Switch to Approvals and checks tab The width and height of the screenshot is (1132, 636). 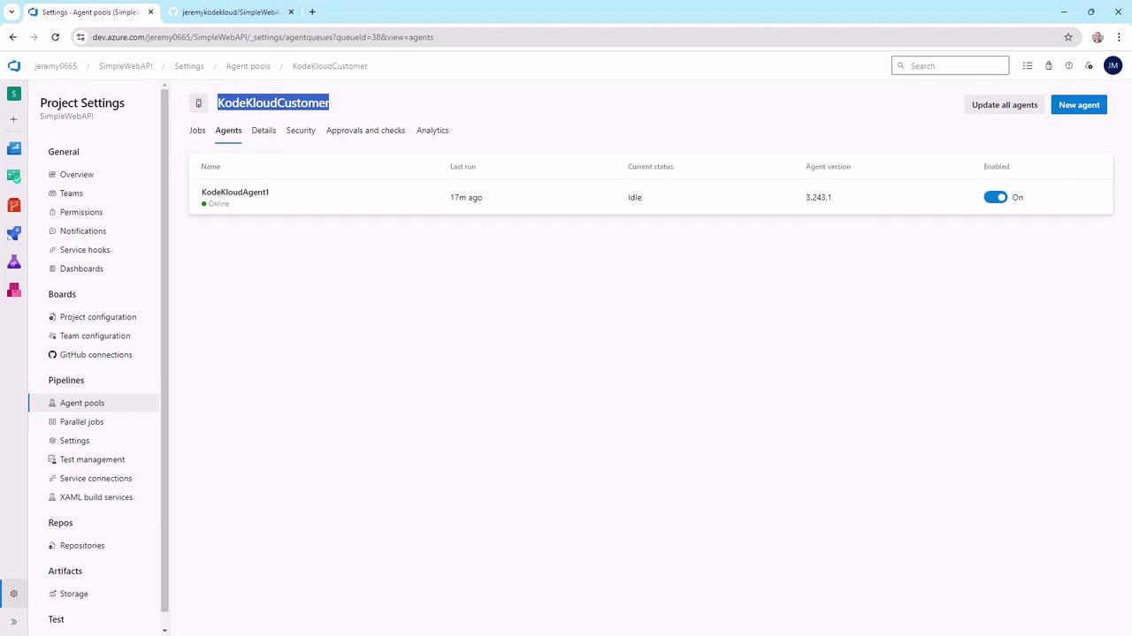(x=366, y=131)
